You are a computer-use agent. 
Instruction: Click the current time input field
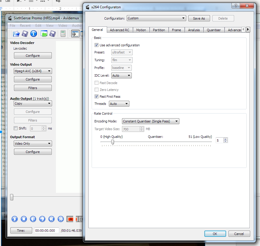(x=47, y=231)
